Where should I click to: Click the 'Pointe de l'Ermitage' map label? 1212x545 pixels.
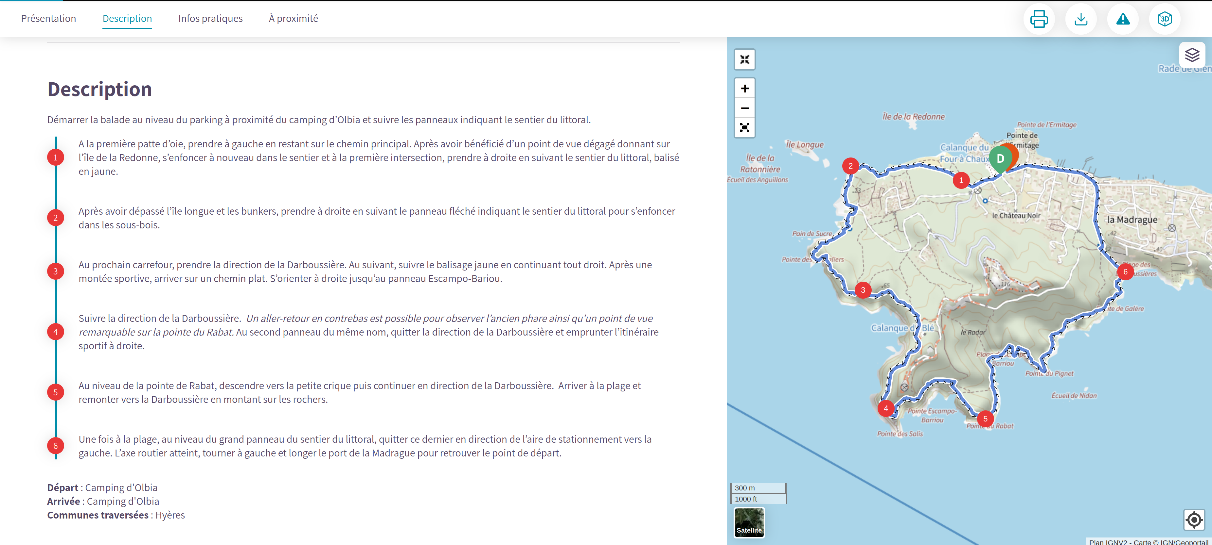[1046, 124]
